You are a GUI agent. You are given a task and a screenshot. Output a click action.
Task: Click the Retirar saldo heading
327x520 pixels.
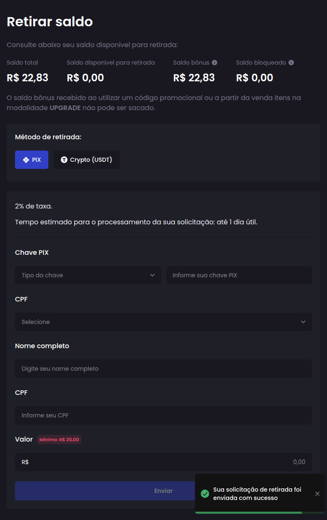[x=50, y=22]
